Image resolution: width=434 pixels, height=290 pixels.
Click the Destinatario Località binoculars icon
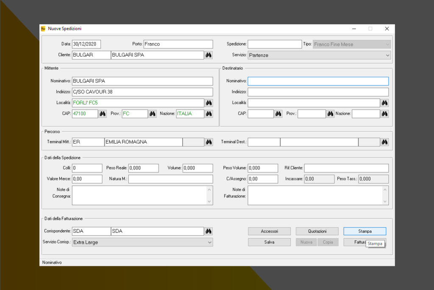384,103
